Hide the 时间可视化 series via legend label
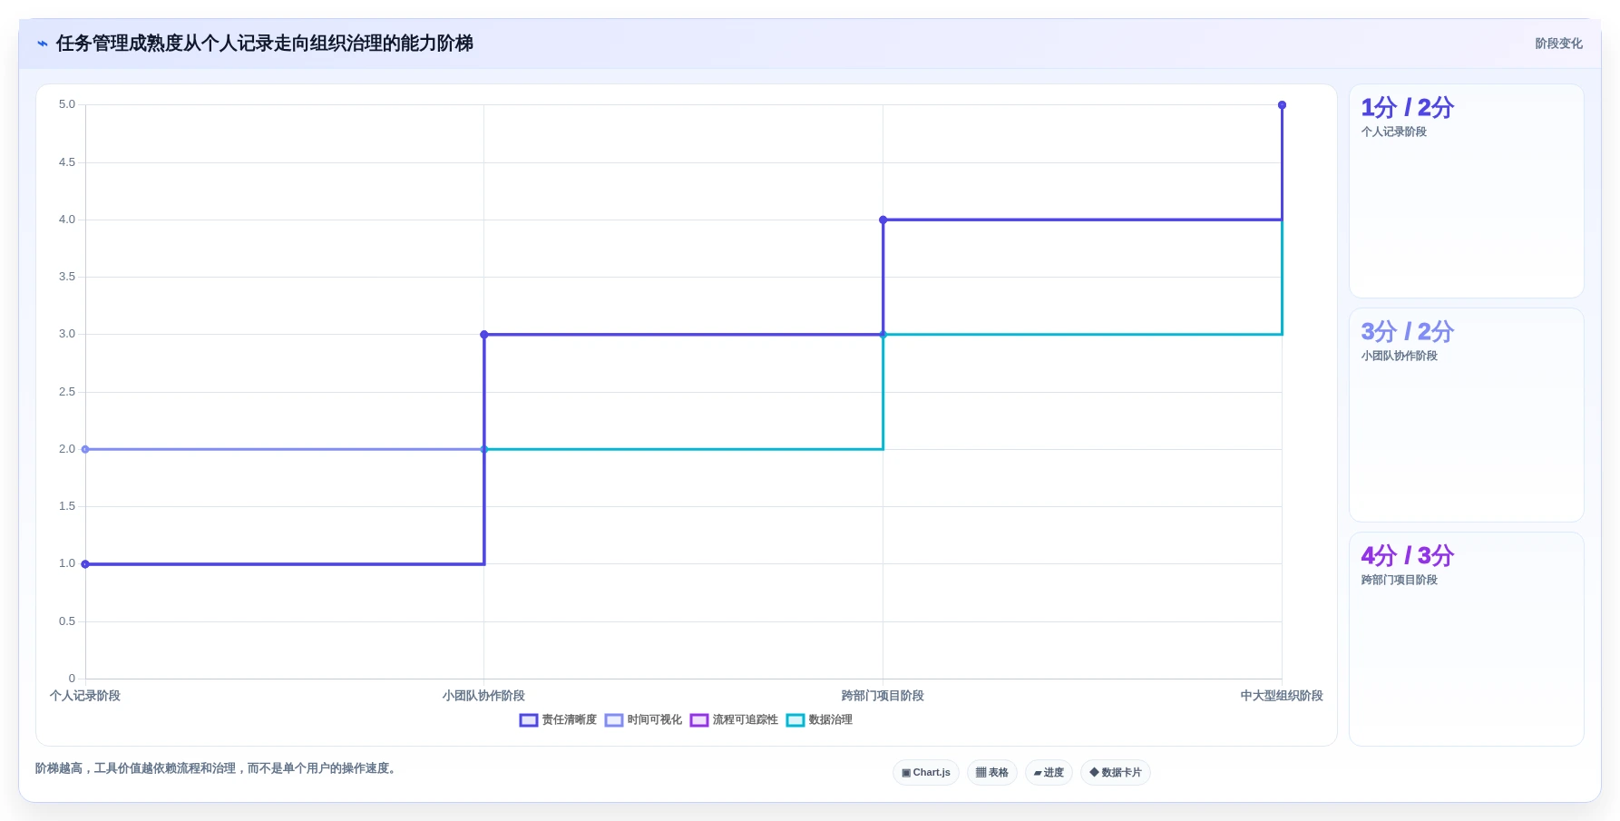The image size is (1620, 821). pos(655,720)
